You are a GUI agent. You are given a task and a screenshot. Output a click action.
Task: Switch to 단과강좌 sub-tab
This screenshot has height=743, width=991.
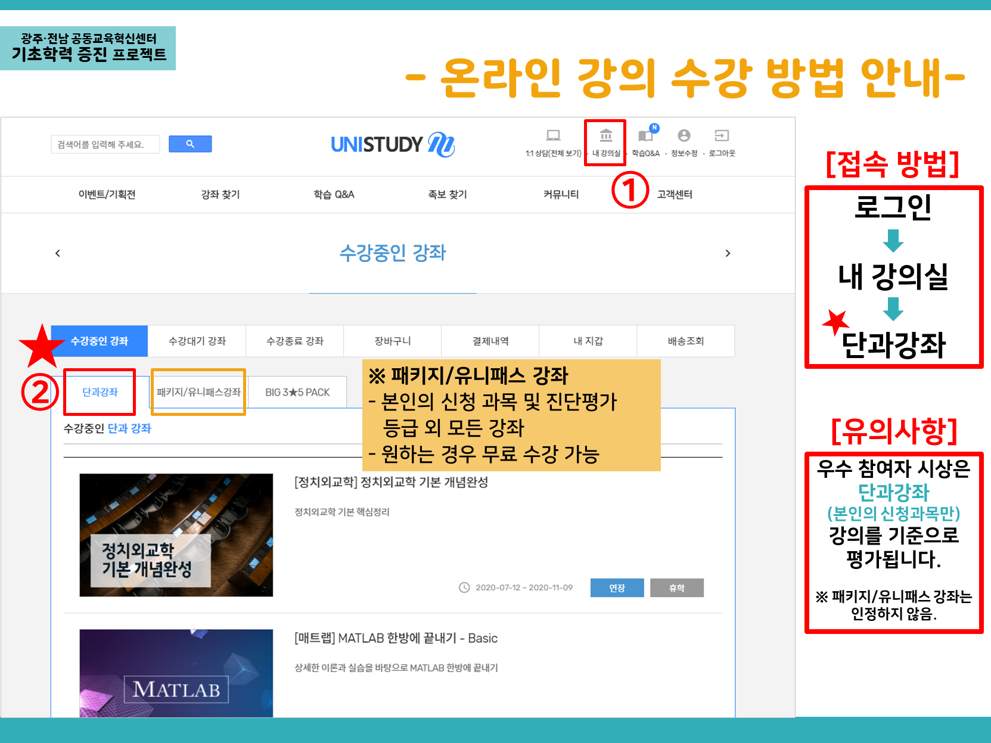coord(100,392)
